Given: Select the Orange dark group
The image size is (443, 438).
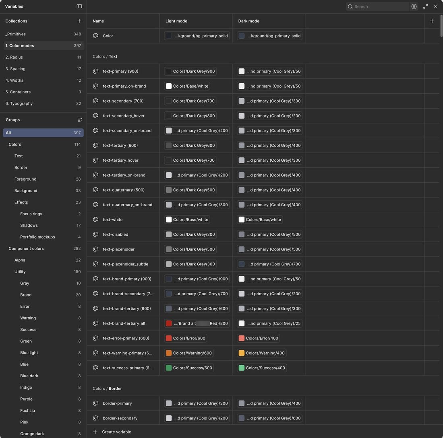Looking at the screenshot, I should pyautogui.click(x=43, y=434).
